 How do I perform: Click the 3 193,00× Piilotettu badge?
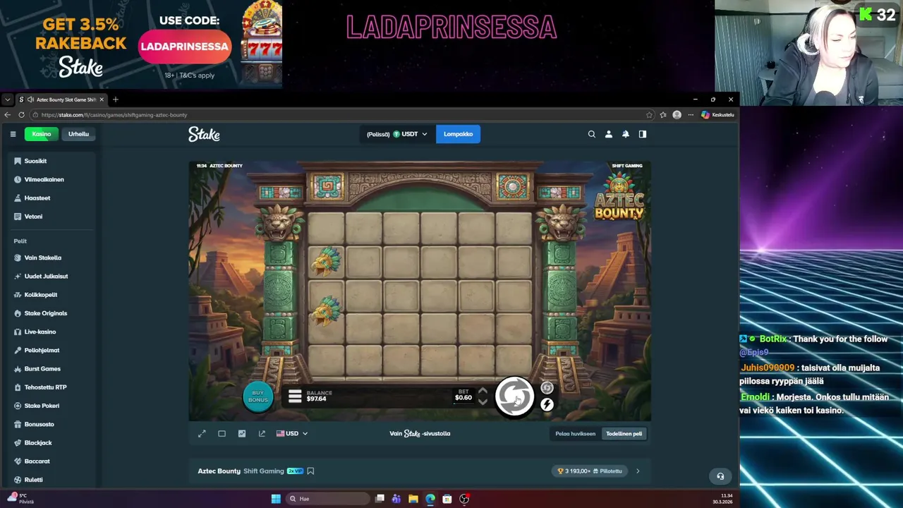point(590,471)
